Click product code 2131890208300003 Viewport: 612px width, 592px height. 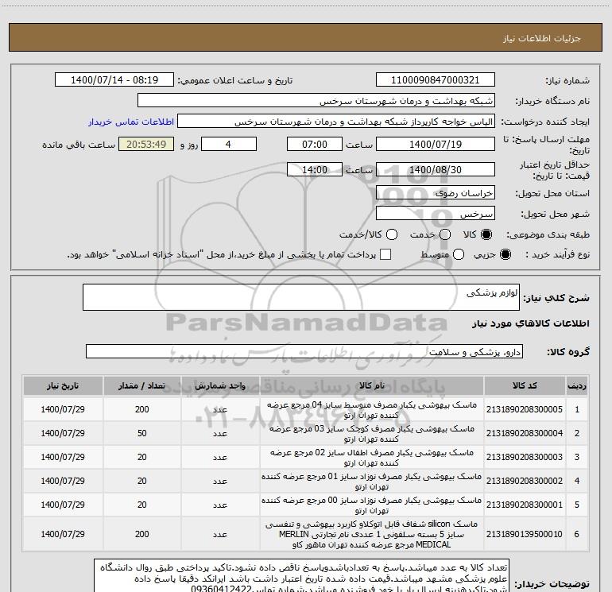coord(525,457)
